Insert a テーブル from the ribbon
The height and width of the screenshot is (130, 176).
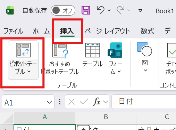tap(93, 55)
